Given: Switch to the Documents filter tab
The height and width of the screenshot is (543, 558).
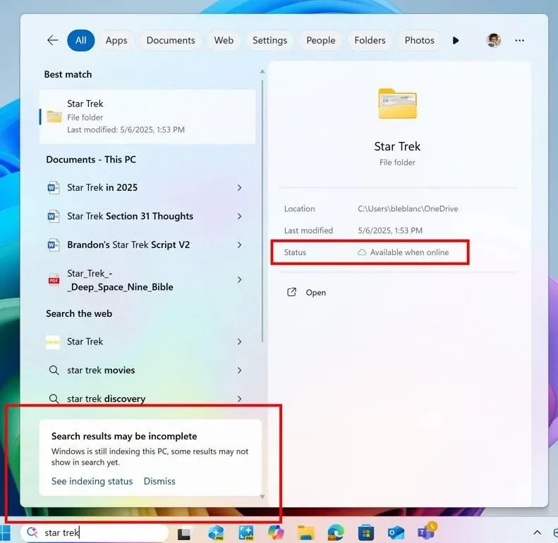Looking at the screenshot, I should coord(171,41).
